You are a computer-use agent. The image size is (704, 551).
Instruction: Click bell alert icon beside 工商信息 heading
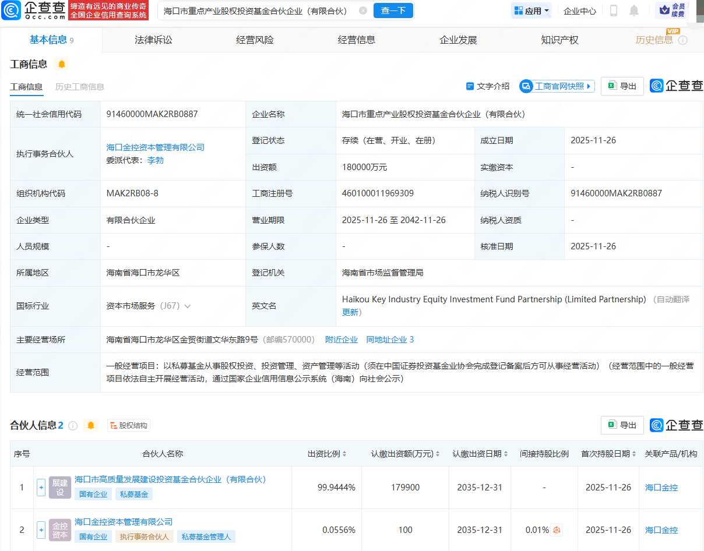62,64
